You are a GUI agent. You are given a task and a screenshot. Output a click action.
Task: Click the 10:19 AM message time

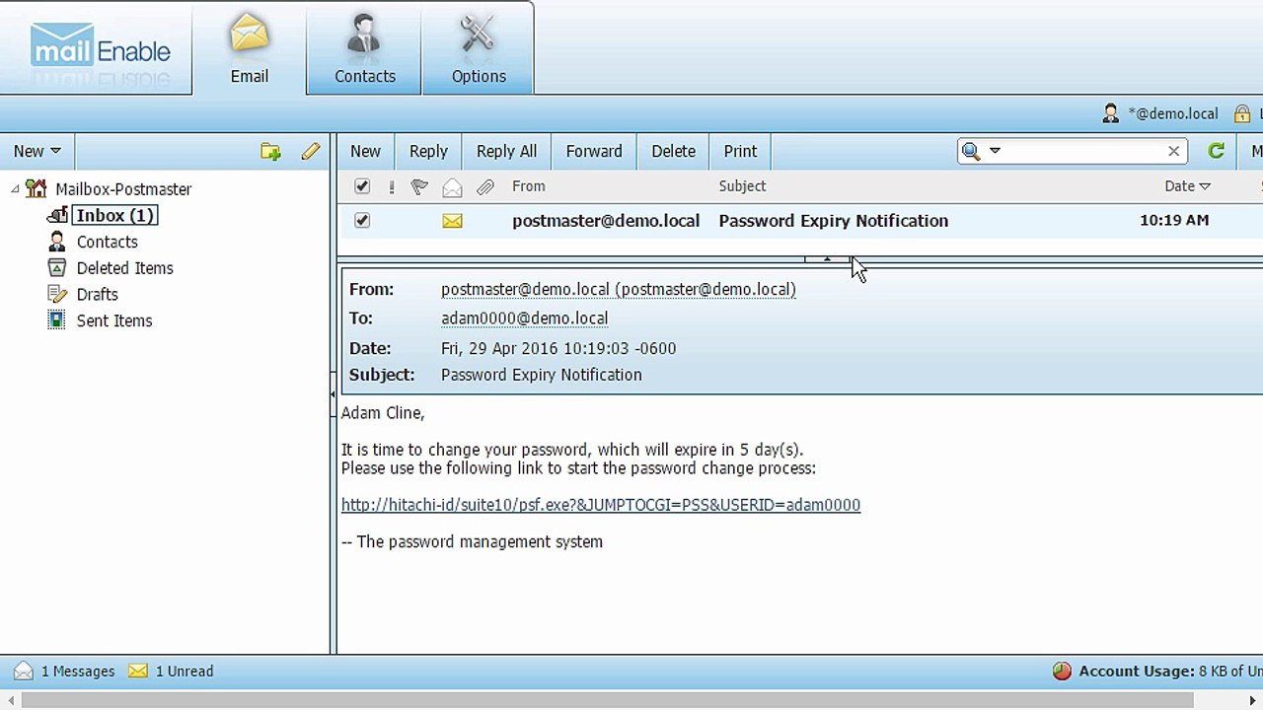point(1174,221)
